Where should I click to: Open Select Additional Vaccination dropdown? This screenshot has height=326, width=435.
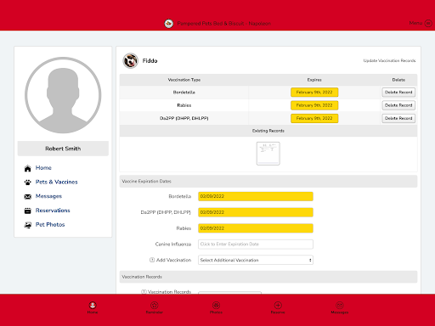[256, 260]
